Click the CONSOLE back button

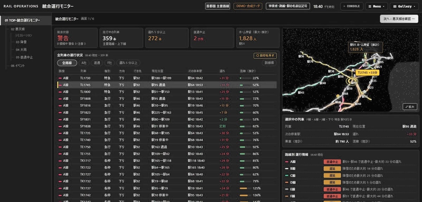pos(351,6)
